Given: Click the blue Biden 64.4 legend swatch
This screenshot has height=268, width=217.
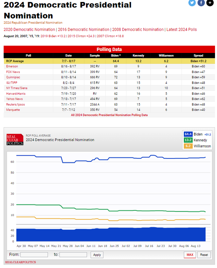Looking at the screenshot, I should point(188,134).
